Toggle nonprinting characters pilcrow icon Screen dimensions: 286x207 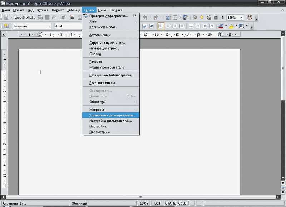[222, 17]
